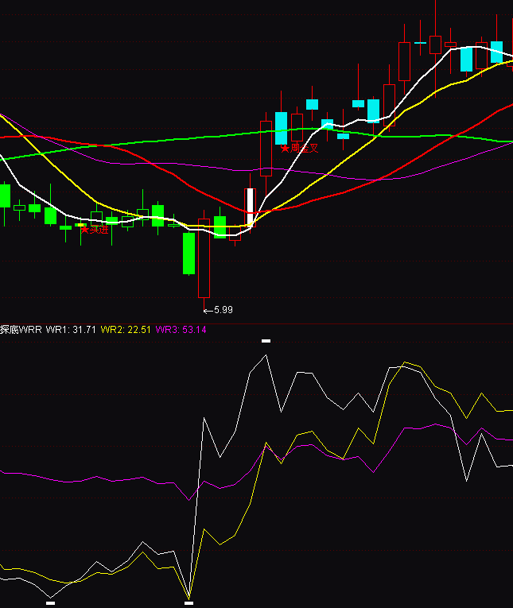
Task: Click the large cyan candle above 周金叉
Action: 281,127
